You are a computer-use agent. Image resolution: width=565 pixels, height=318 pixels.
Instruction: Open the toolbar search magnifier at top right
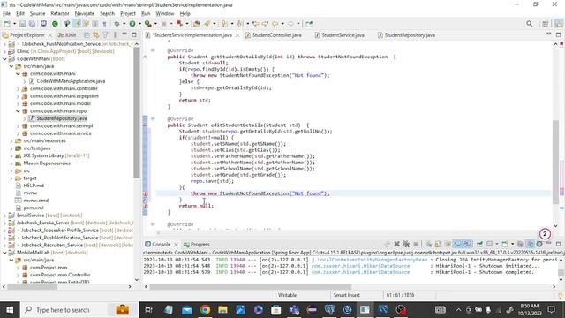(530, 24)
